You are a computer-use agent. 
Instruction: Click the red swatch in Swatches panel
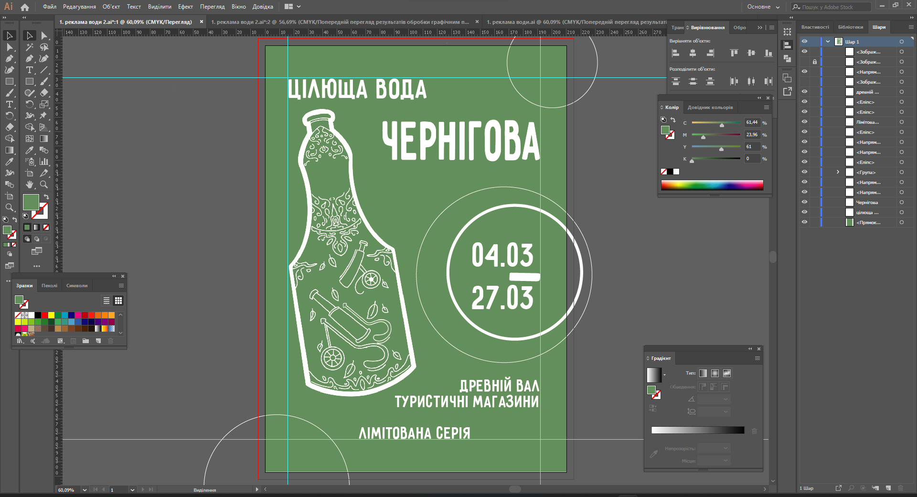[x=44, y=315]
